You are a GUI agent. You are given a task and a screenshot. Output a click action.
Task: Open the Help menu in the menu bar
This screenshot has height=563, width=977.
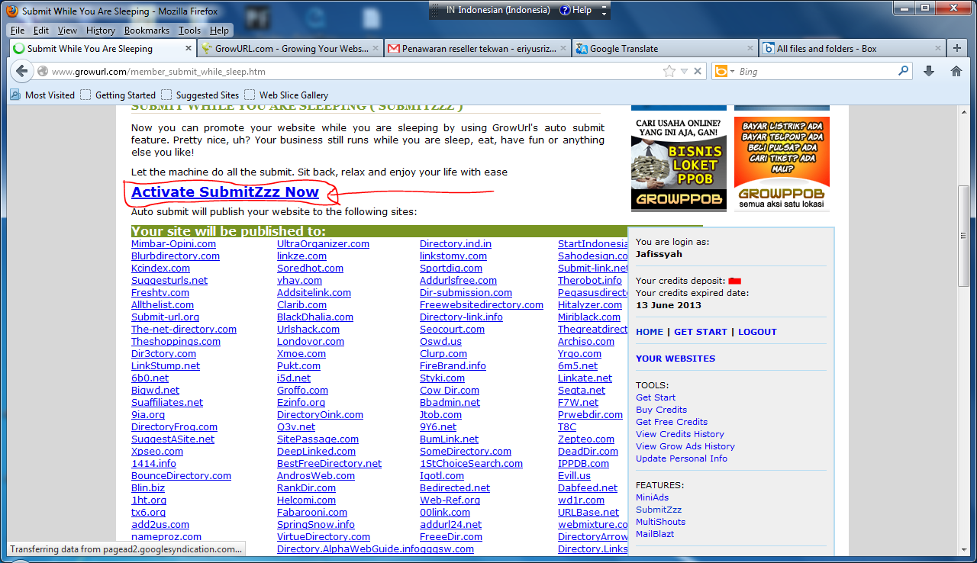click(219, 31)
